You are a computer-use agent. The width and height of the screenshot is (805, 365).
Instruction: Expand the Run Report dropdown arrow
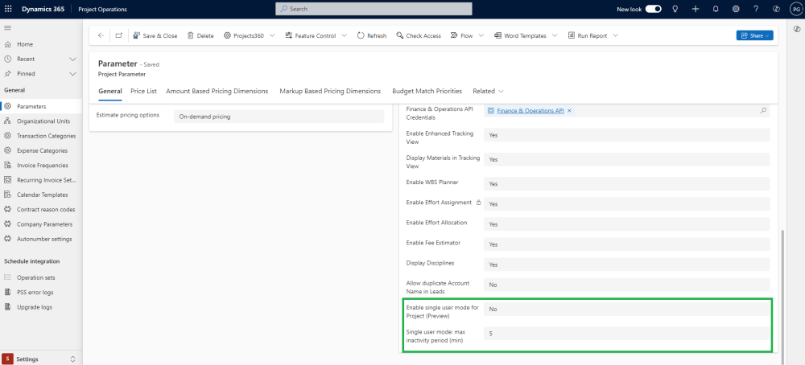point(615,35)
